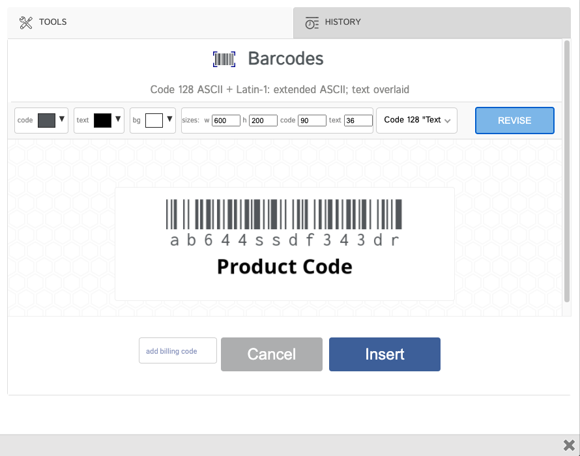Image resolution: width=580 pixels, height=456 pixels.
Task: Expand the code color dropdown arrow
Action: point(62,119)
